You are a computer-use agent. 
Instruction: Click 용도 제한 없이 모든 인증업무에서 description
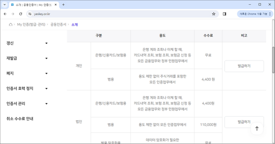162,125
